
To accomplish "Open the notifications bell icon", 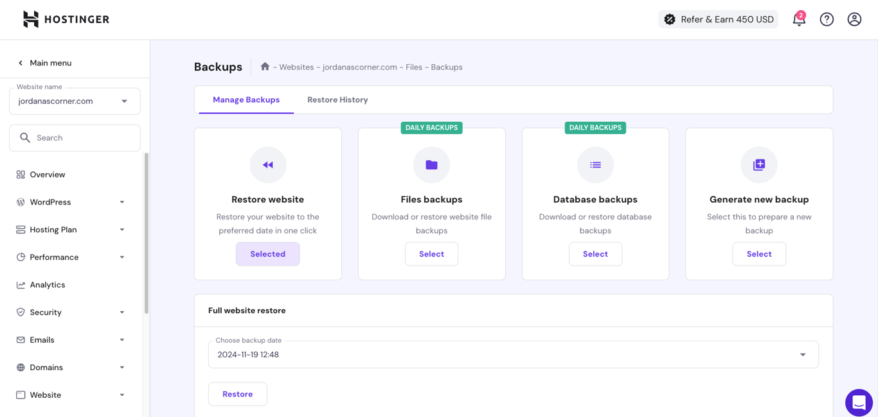I will point(799,19).
